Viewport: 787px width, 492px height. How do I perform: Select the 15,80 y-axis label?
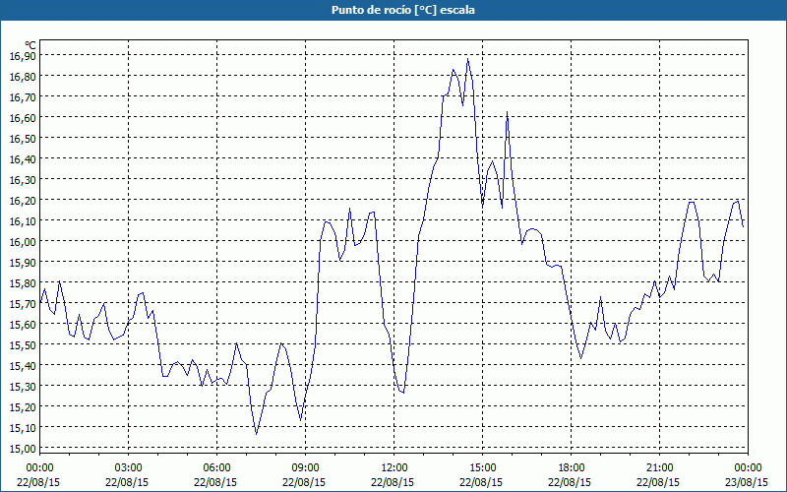pos(23,282)
